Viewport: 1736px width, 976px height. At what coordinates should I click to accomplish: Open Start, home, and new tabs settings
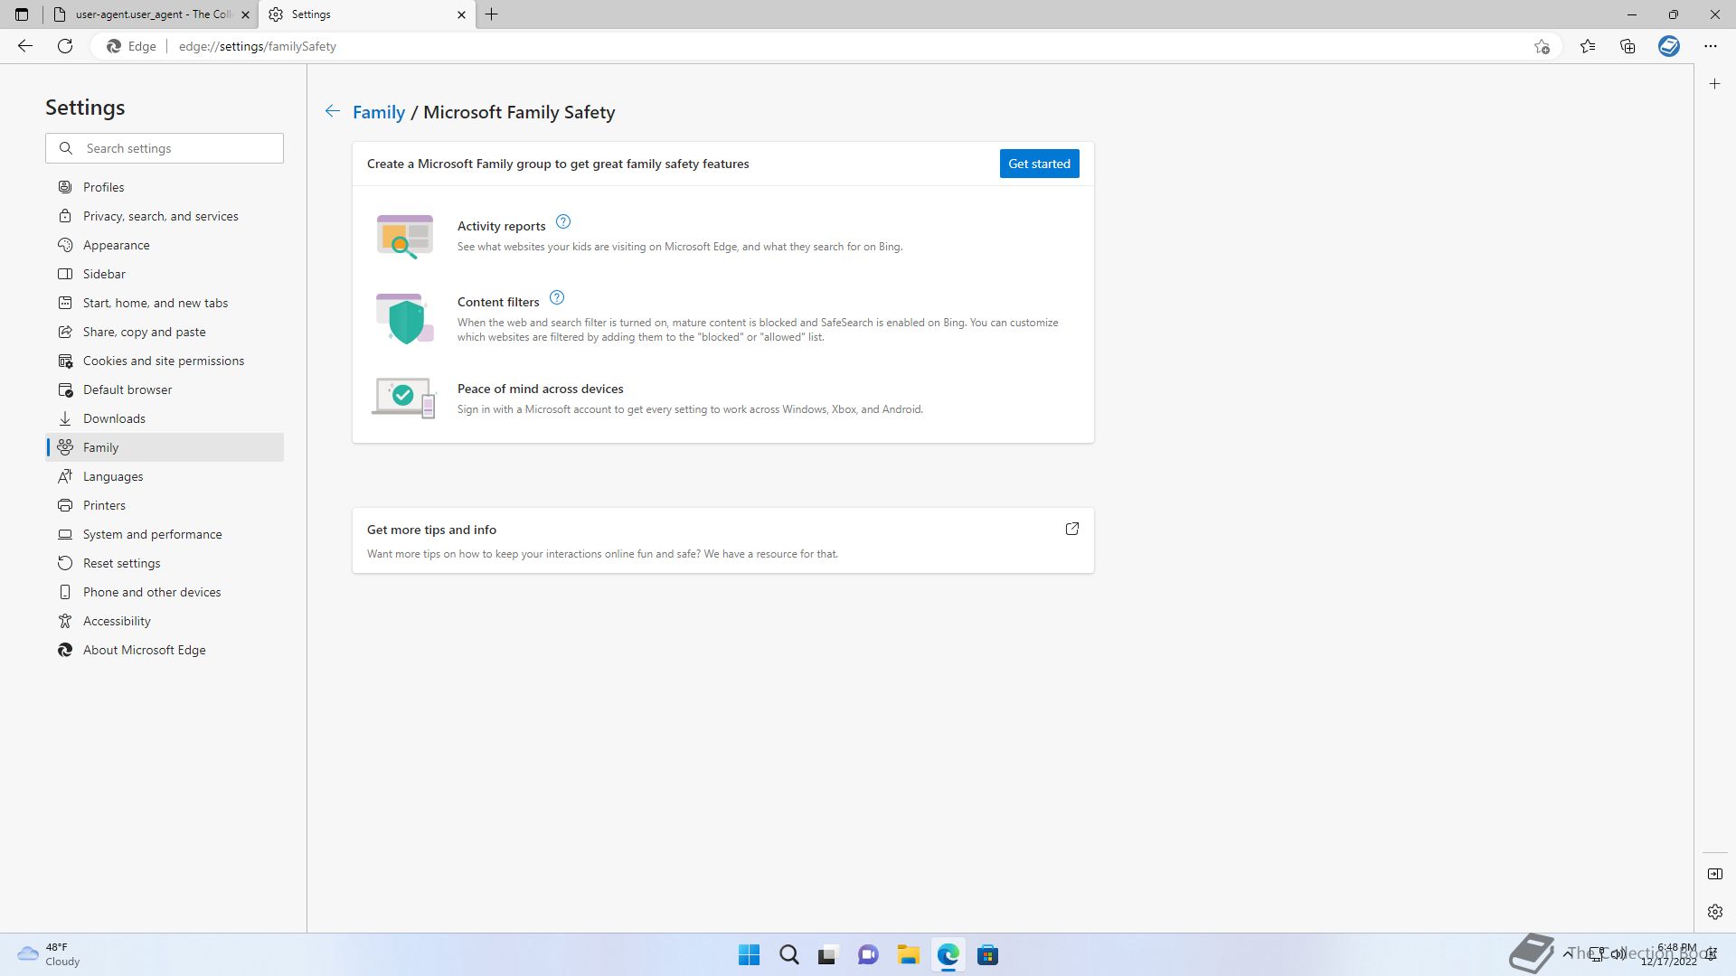click(165, 303)
